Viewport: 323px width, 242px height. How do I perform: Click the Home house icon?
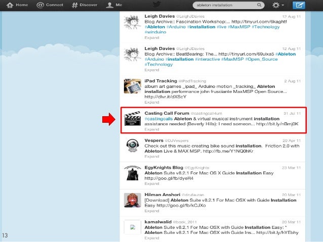10,5
